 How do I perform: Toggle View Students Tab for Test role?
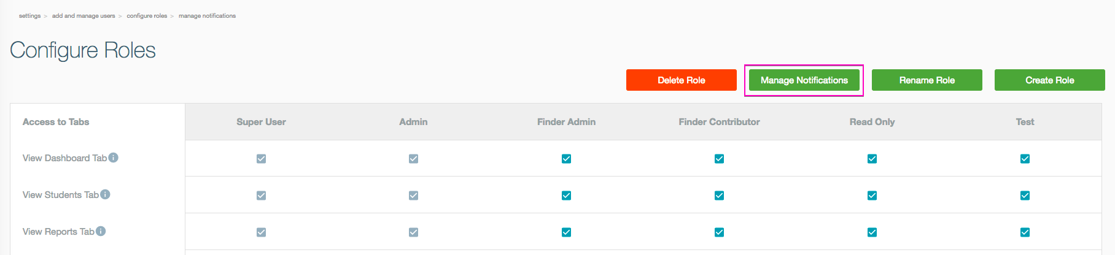tap(1025, 196)
